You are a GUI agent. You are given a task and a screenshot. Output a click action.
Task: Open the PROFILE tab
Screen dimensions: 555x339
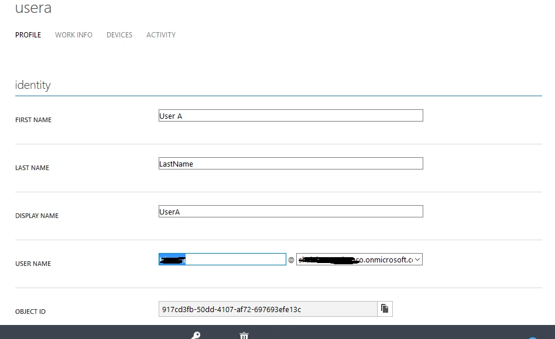click(x=28, y=35)
